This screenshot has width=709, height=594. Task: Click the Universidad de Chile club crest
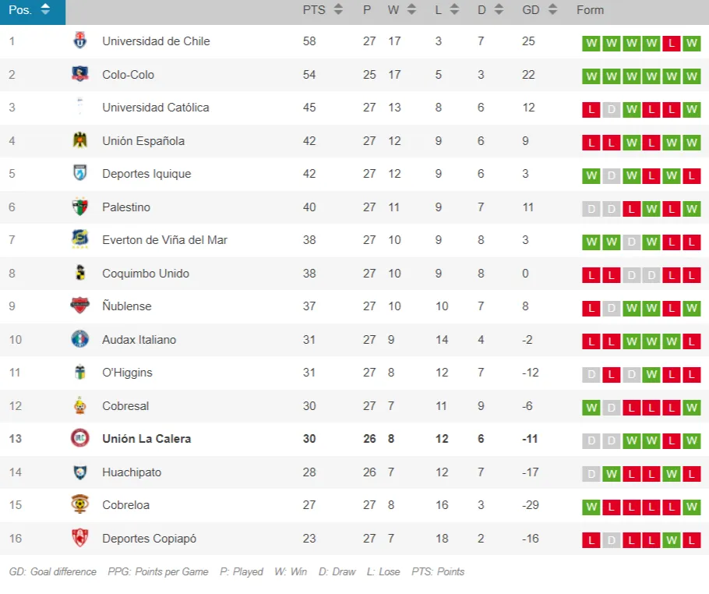coord(79,41)
